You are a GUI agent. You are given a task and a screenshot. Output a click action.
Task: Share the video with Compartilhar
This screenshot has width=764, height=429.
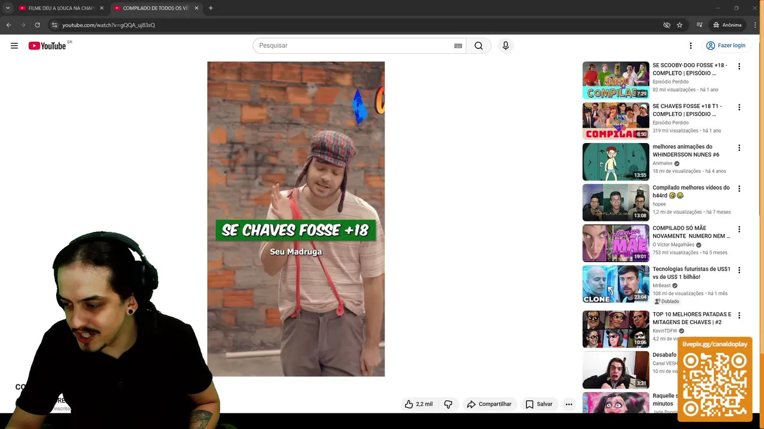tap(489, 404)
